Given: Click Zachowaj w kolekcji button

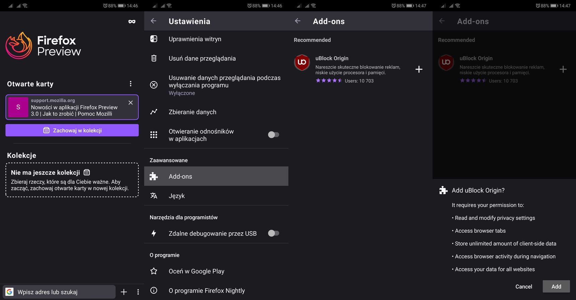Looking at the screenshot, I should point(72,130).
